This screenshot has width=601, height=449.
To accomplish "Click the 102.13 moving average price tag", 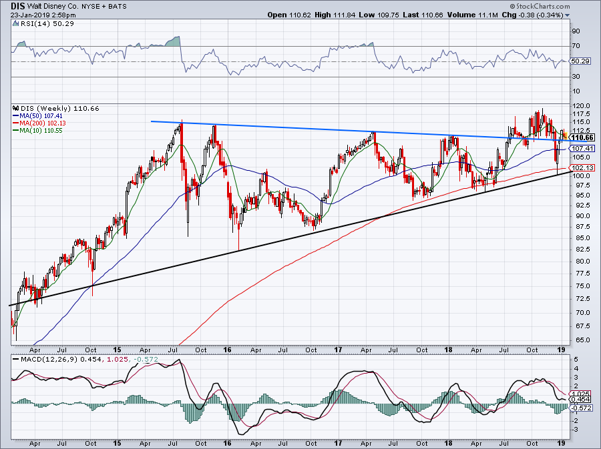I will pos(582,167).
